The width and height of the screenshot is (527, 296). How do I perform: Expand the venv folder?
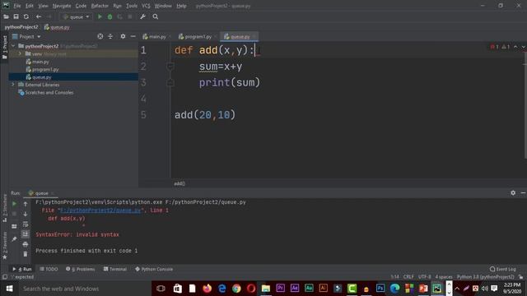tap(20, 53)
